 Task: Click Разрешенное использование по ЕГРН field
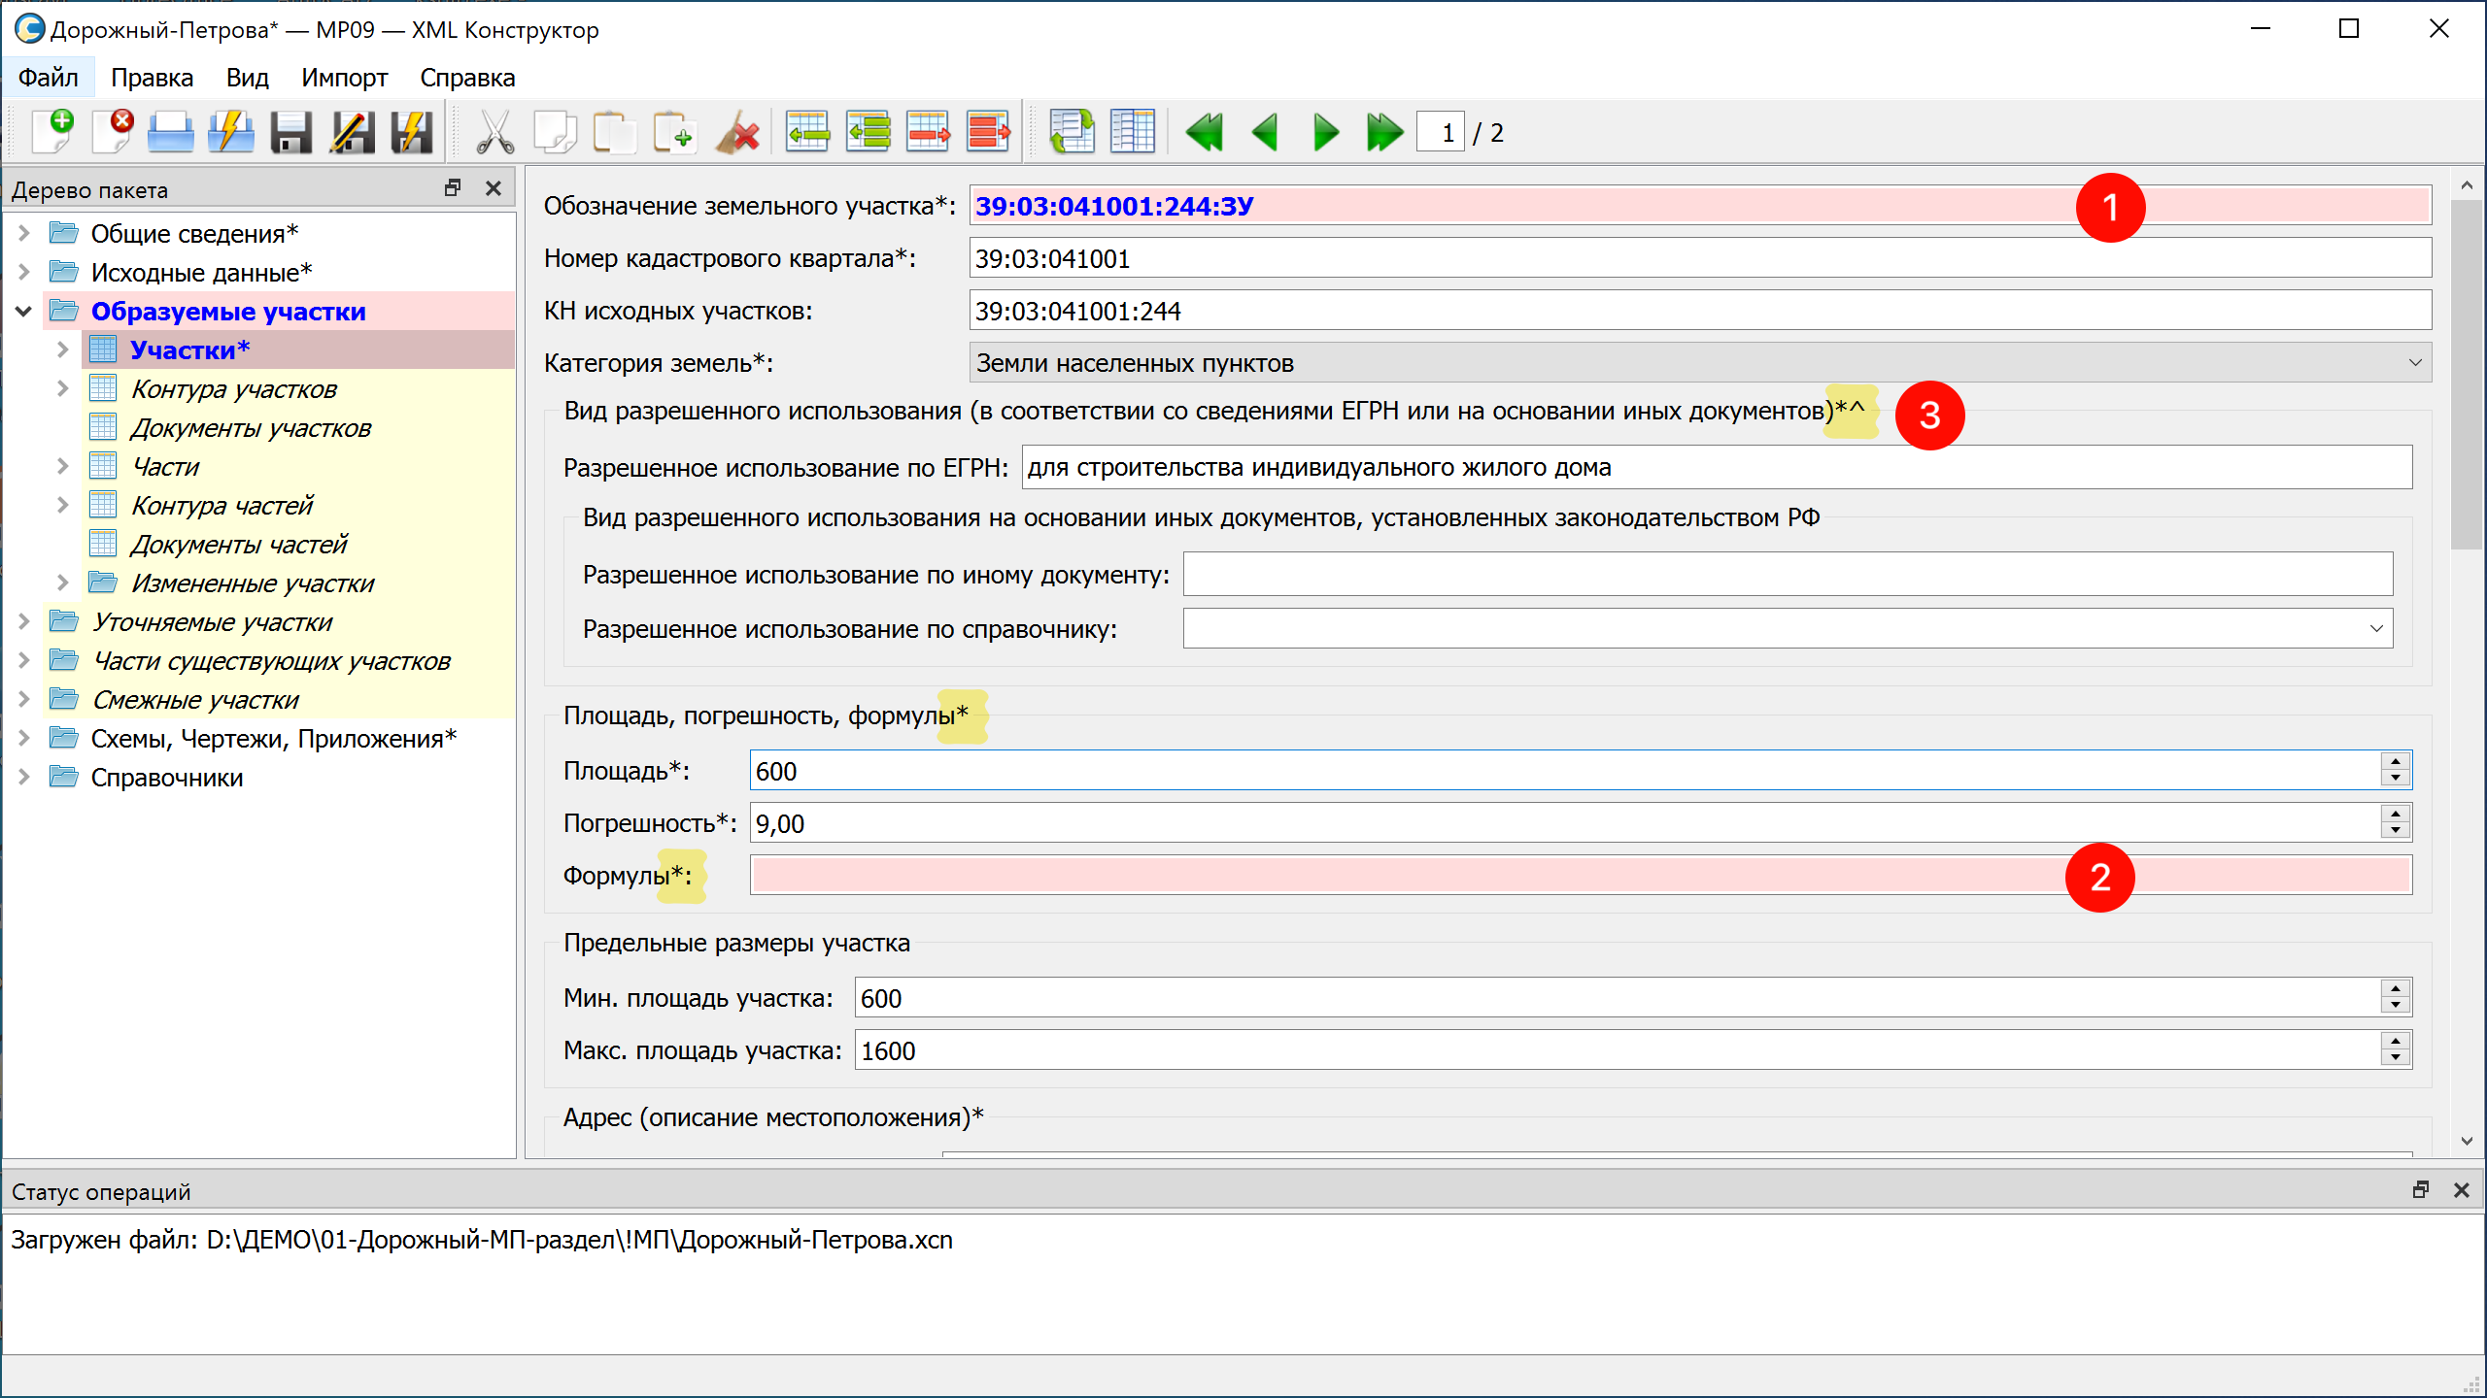point(1717,467)
